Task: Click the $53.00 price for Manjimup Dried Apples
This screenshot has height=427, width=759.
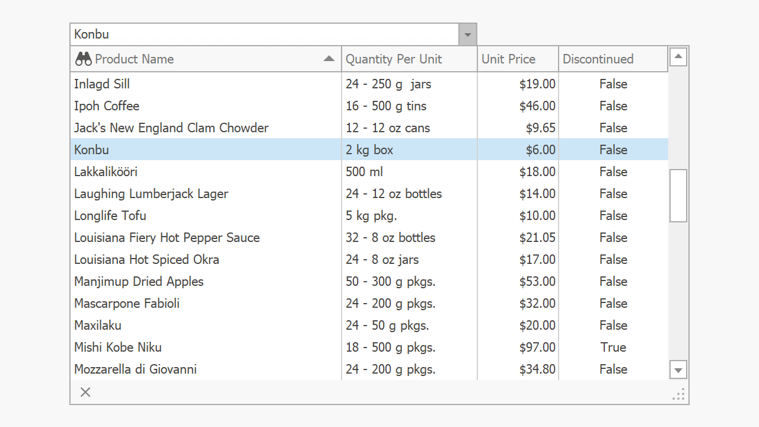Action: pos(537,282)
